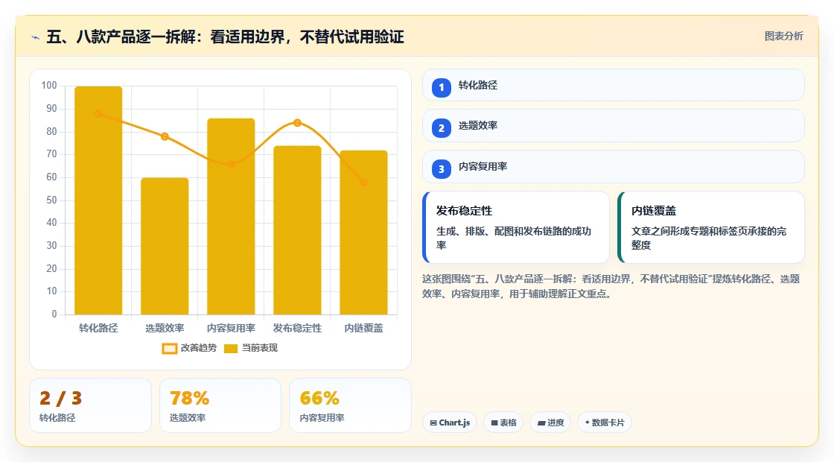This screenshot has height=462, width=834.
Task: Click the text 文章之间形成专题和标签页承接的完整度
Action: tap(709, 238)
